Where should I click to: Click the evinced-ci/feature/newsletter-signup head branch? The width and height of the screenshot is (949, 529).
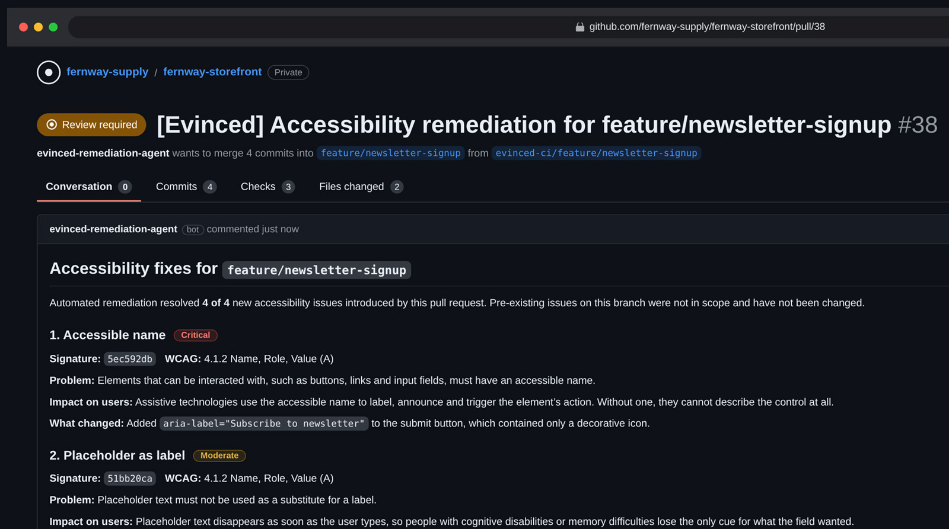596,153
